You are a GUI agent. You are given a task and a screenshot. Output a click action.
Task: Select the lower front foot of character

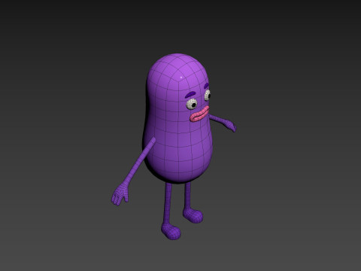171,231
